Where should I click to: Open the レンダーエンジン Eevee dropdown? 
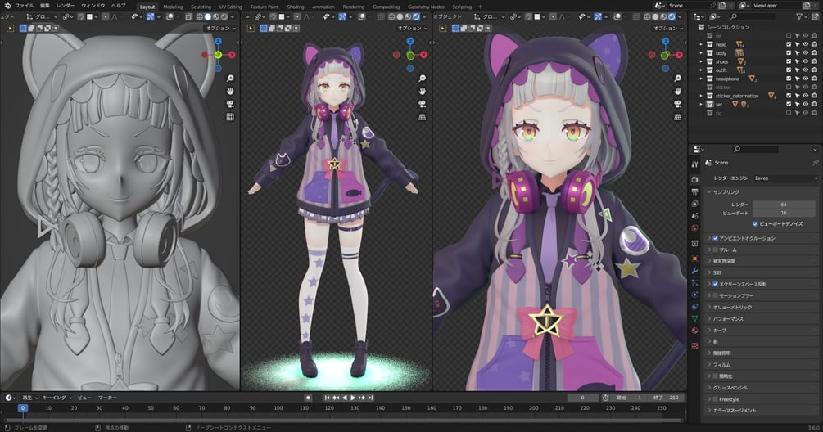(785, 178)
